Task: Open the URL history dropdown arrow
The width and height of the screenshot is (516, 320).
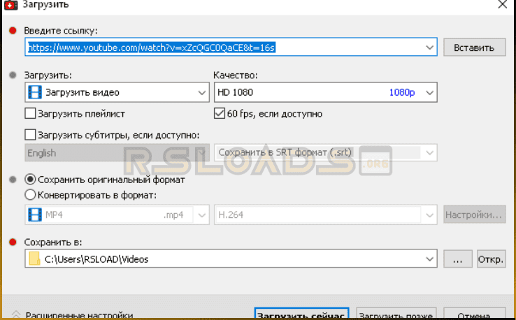Action: pos(429,48)
